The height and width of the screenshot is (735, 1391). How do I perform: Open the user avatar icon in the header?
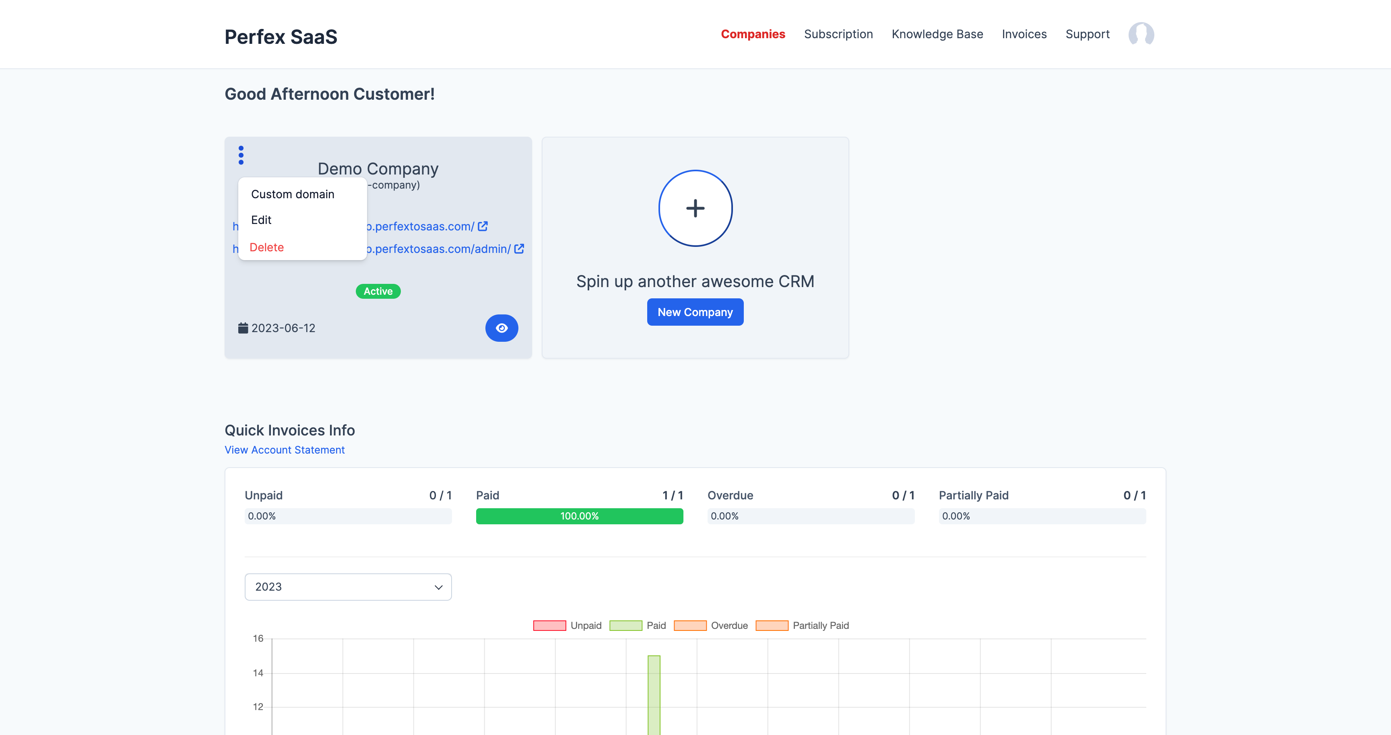(1141, 34)
